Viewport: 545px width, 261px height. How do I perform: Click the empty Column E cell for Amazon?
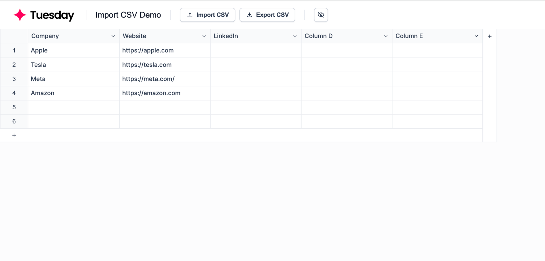(x=437, y=93)
